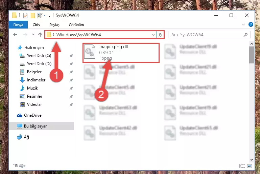Switch to details view in status bar

coord(242,166)
